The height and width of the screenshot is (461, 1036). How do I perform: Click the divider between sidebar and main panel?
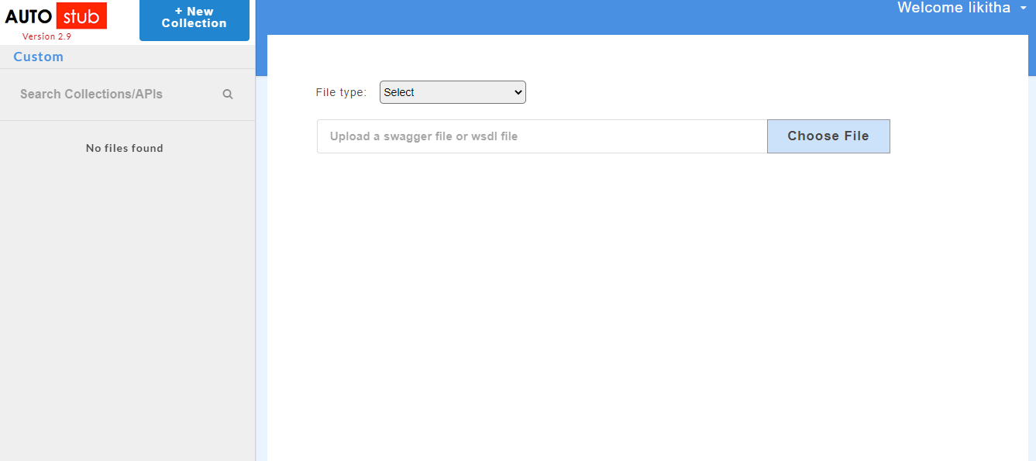[x=256, y=271]
